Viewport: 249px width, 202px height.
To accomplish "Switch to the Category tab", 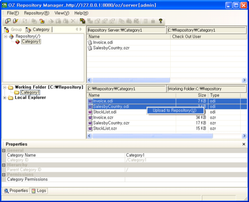I will [x=38, y=30].
